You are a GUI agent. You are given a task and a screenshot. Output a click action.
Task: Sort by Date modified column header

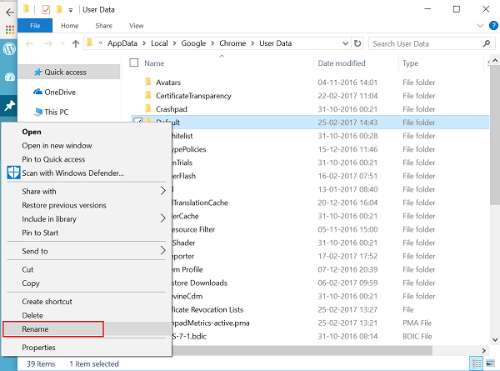point(342,63)
